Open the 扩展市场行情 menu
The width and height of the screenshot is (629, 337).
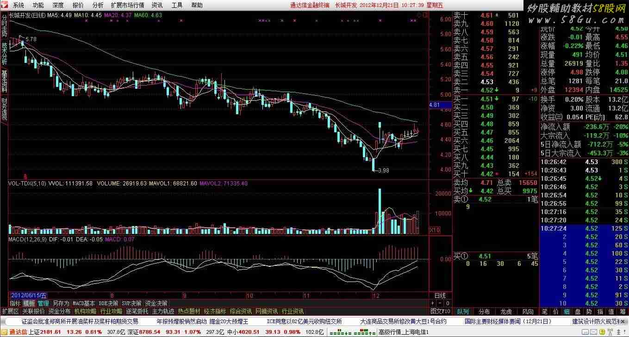[x=128, y=5]
